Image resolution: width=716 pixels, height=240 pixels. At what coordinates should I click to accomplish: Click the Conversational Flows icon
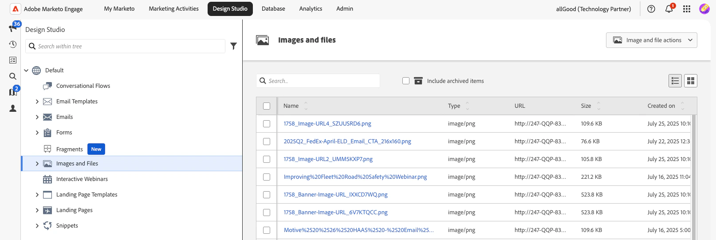[47, 86]
